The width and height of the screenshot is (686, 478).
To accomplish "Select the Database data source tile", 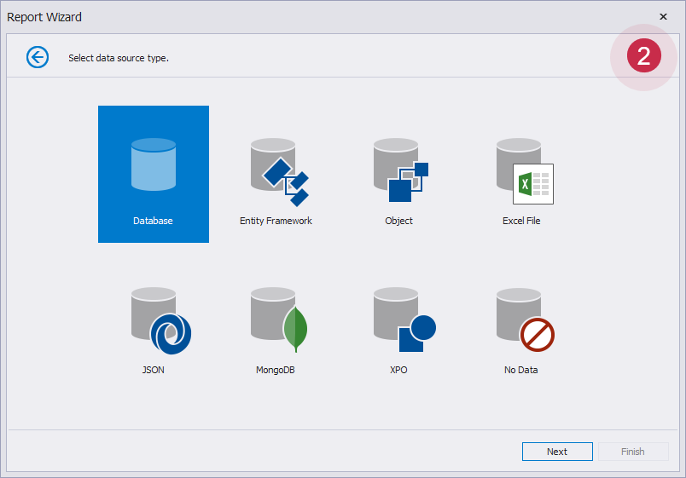I will 153,174.
